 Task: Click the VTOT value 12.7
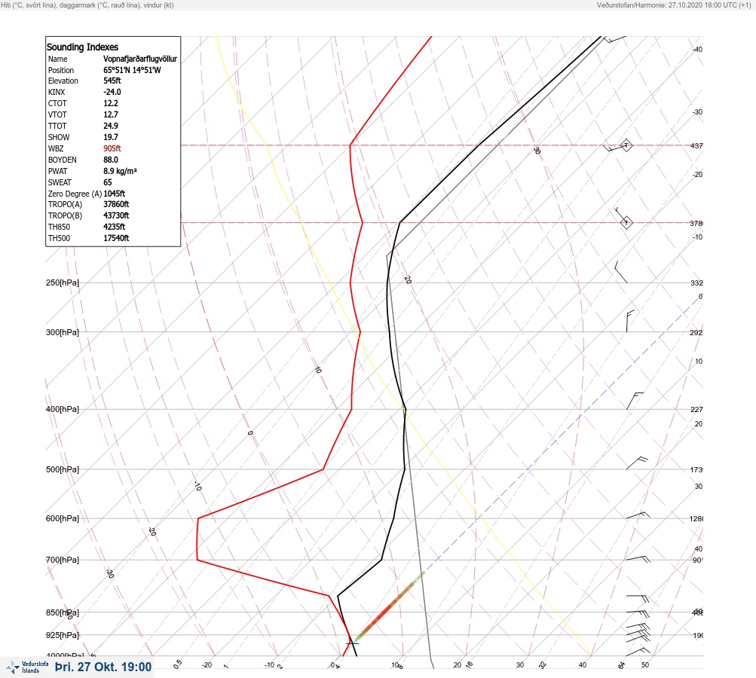click(x=110, y=115)
